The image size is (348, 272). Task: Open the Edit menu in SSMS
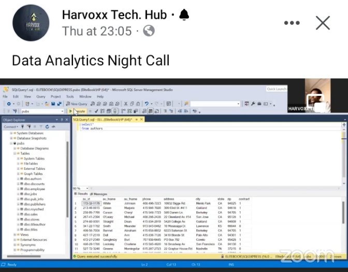pos(16,96)
